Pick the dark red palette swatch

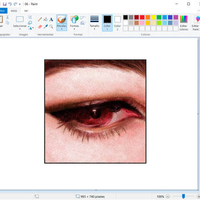click(137, 17)
